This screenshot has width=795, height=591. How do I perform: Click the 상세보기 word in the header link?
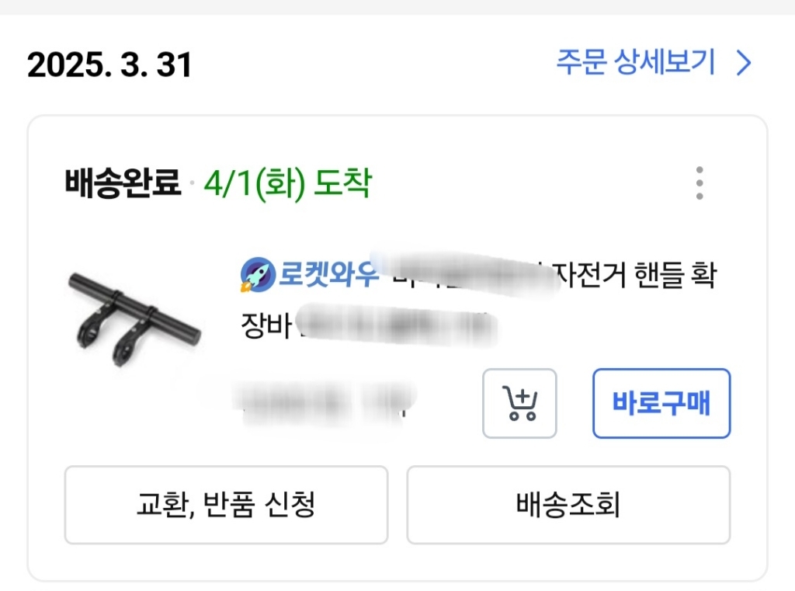pos(665,62)
